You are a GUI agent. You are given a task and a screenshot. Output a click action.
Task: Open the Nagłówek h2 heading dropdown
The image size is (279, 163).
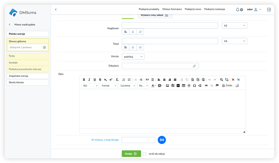[x=234, y=25]
